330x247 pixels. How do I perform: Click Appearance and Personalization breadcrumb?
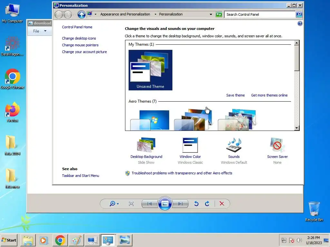point(125,14)
